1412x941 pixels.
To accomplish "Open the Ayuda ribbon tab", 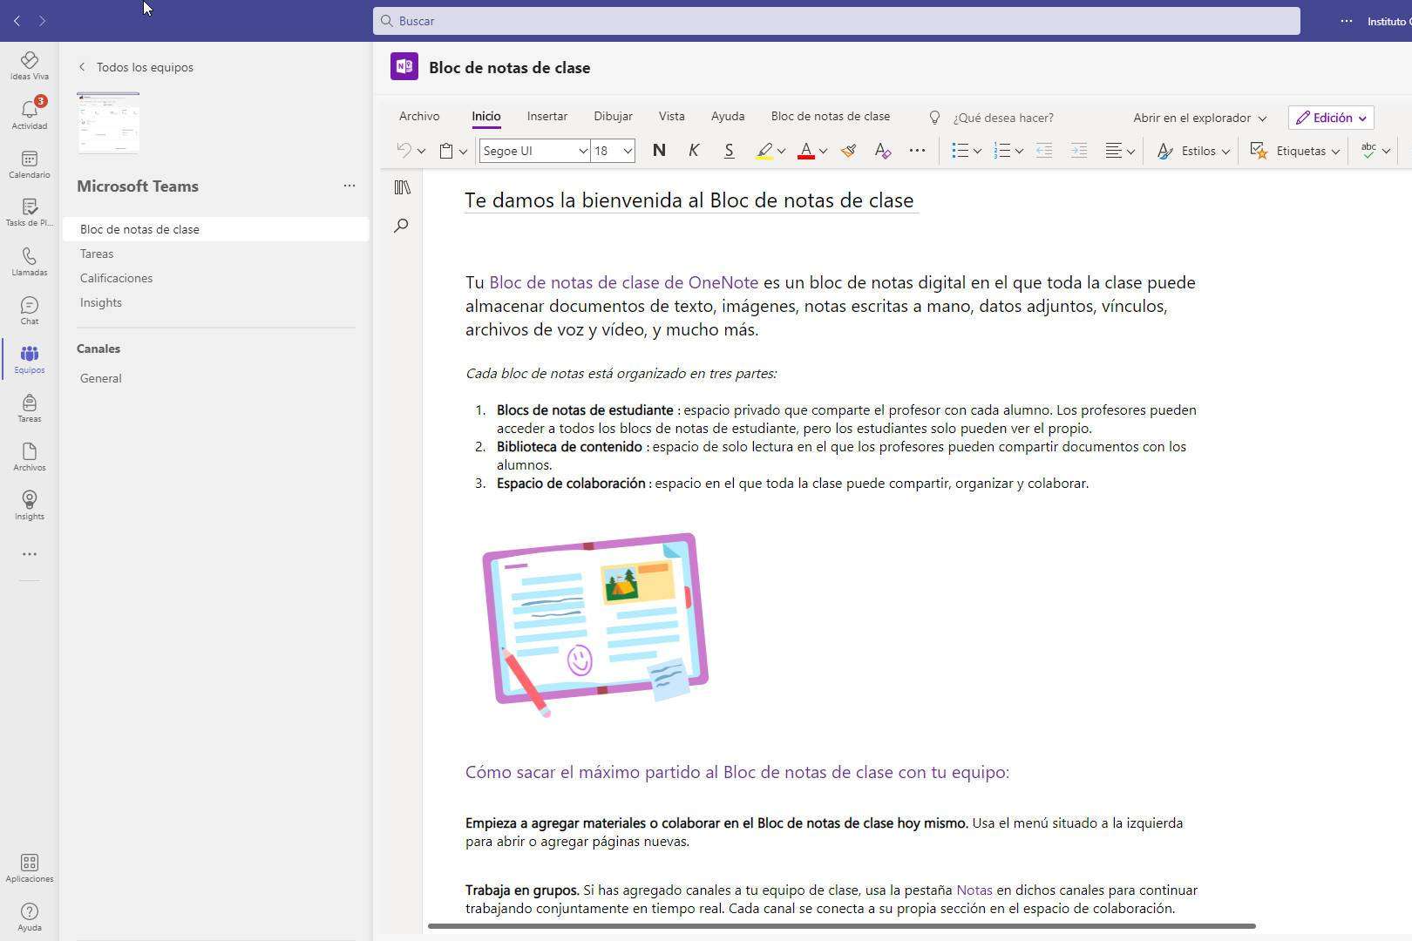I will click(728, 117).
